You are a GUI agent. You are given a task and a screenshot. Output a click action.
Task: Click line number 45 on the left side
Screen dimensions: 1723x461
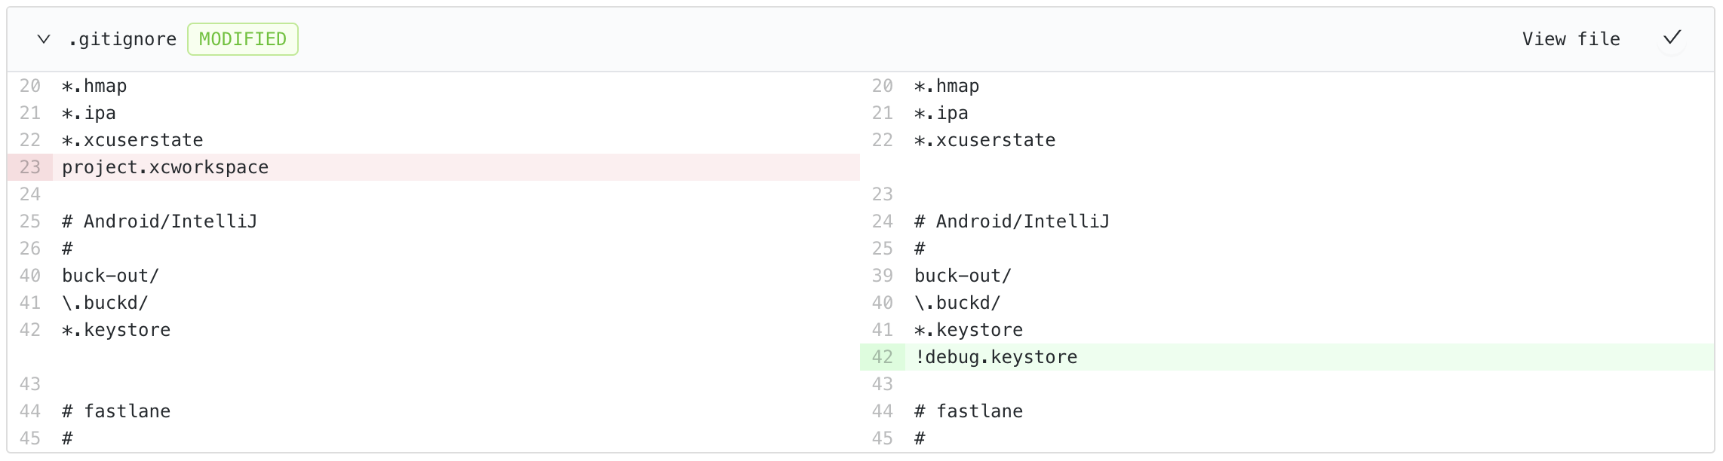coord(30,438)
